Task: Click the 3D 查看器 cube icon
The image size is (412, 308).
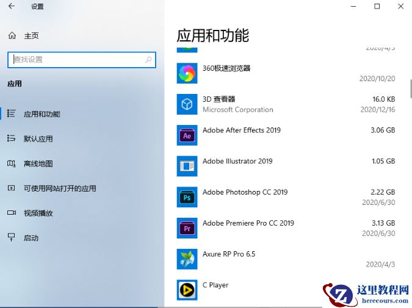Action: click(187, 104)
